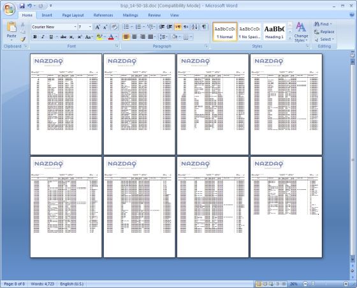
Task: Click the Office button
Action: [x=9, y=9]
